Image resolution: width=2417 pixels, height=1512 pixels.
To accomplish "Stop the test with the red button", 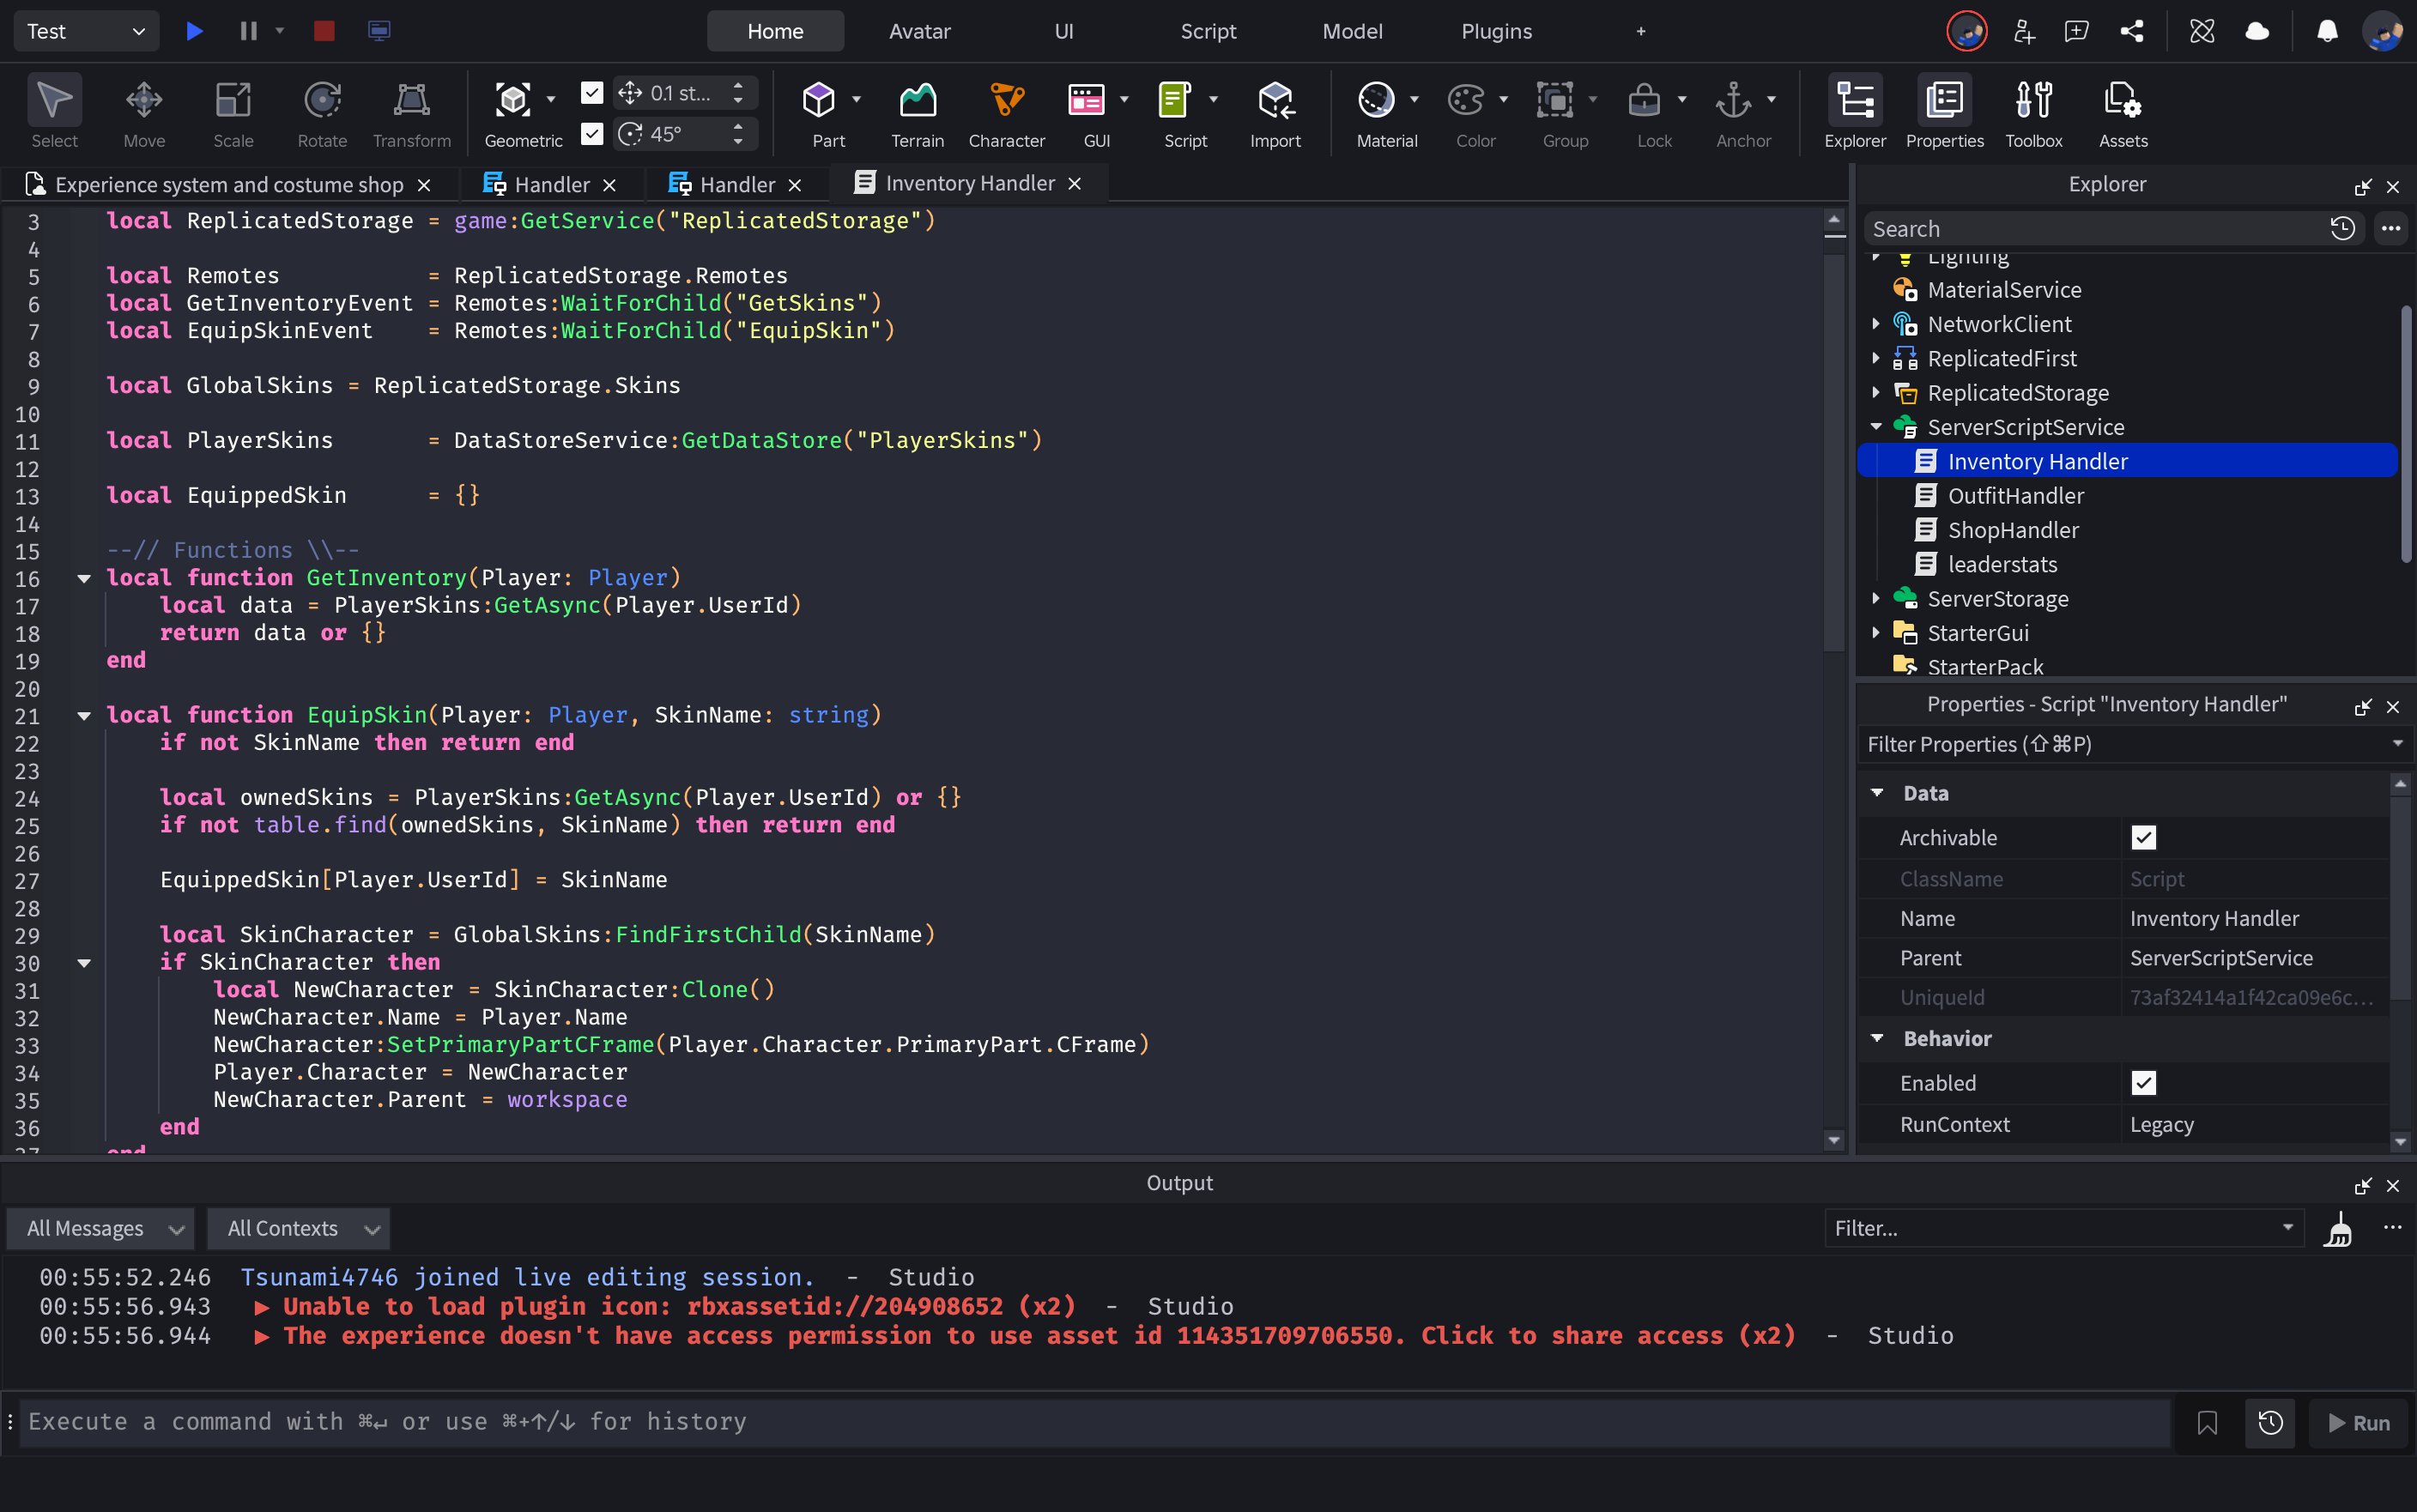I will coord(324,31).
